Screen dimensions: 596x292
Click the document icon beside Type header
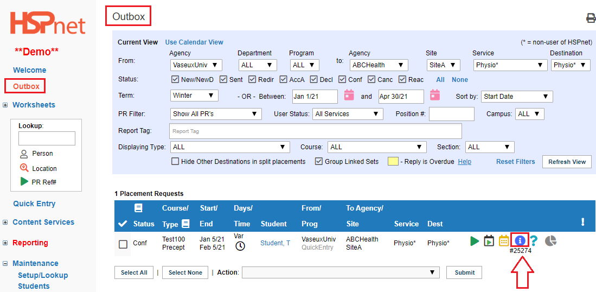coord(185,224)
